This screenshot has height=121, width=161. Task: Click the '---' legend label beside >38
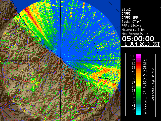pos(144,56)
